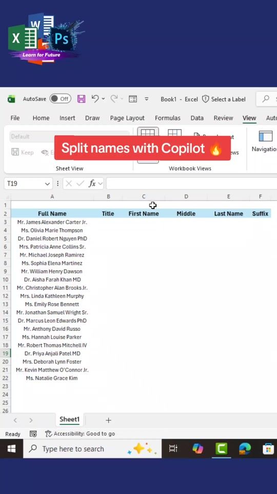Add a new sheet with plus button
The height and width of the screenshot is (494, 277).
[108, 420]
